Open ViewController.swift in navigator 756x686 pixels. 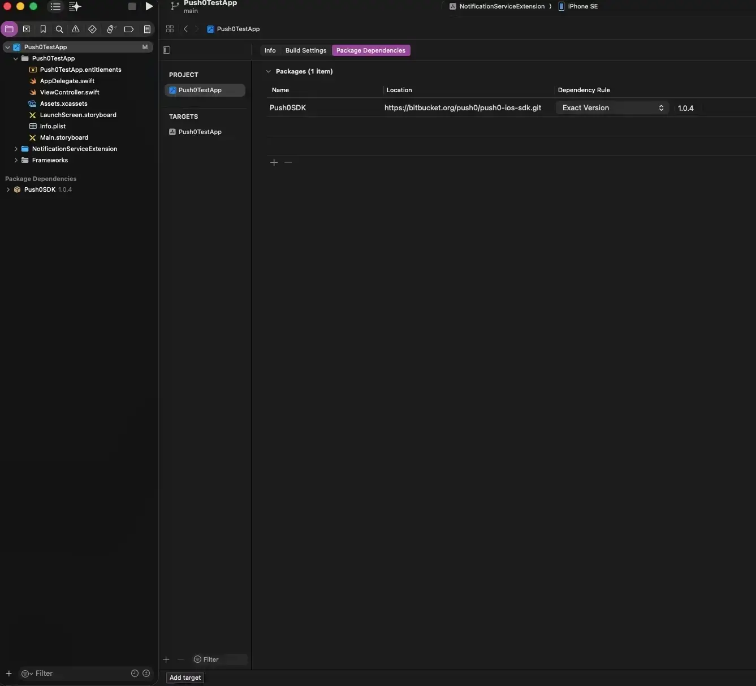point(69,92)
